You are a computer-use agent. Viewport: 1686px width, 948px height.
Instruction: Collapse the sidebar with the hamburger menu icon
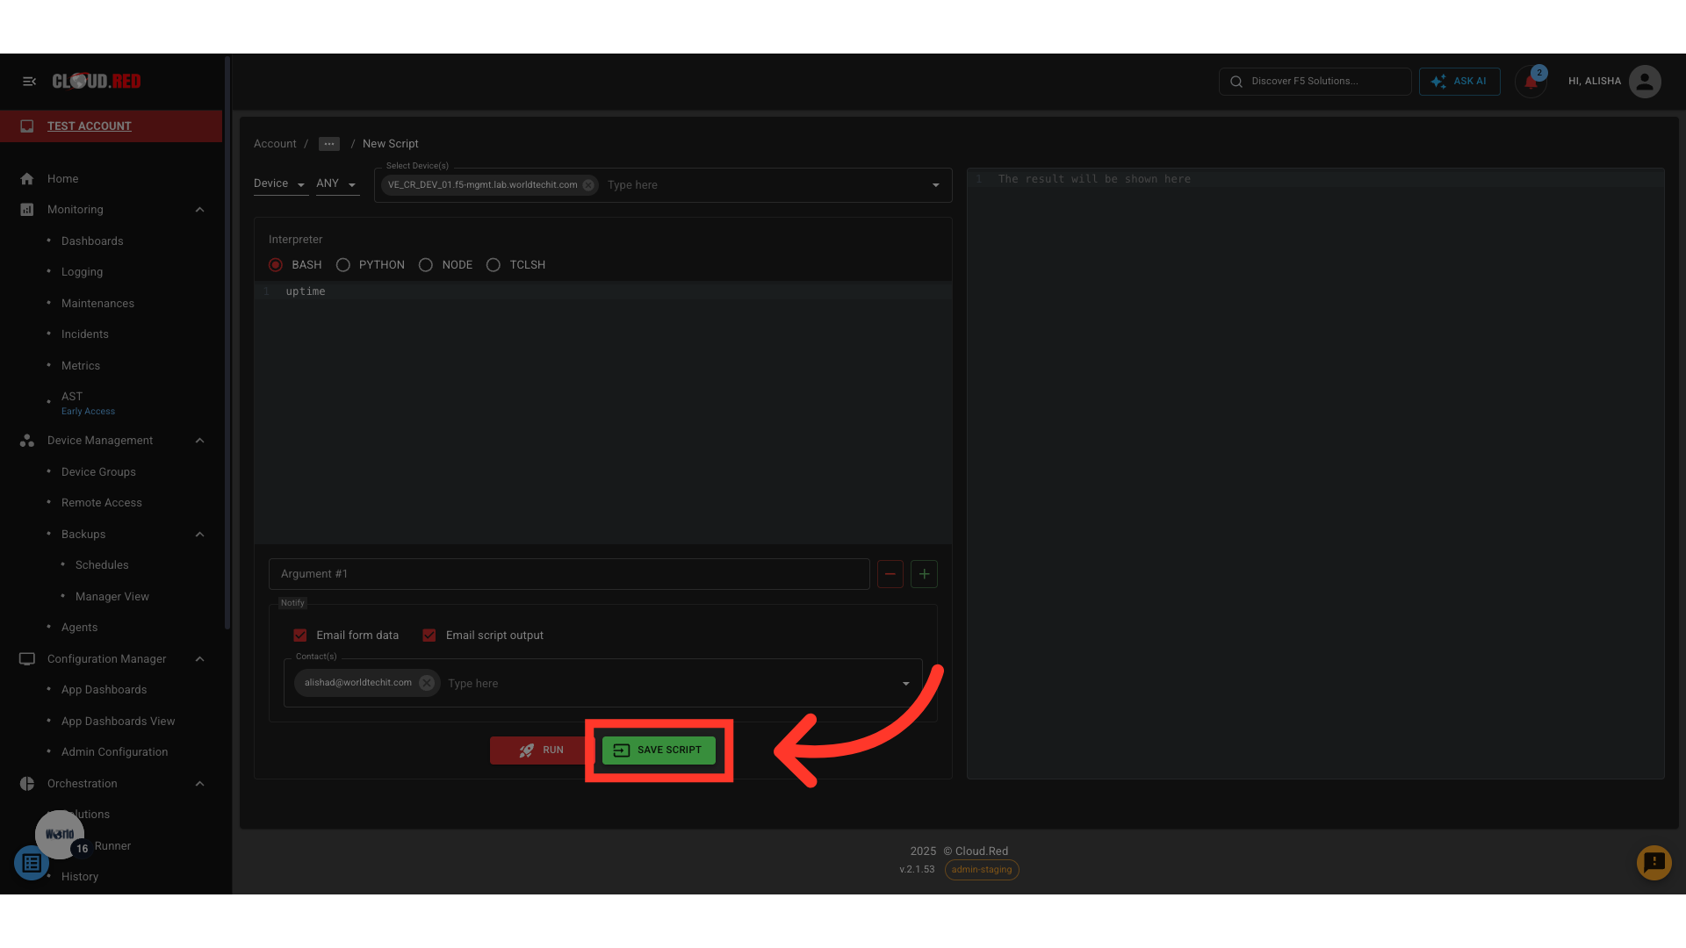click(x=29, y=81)
